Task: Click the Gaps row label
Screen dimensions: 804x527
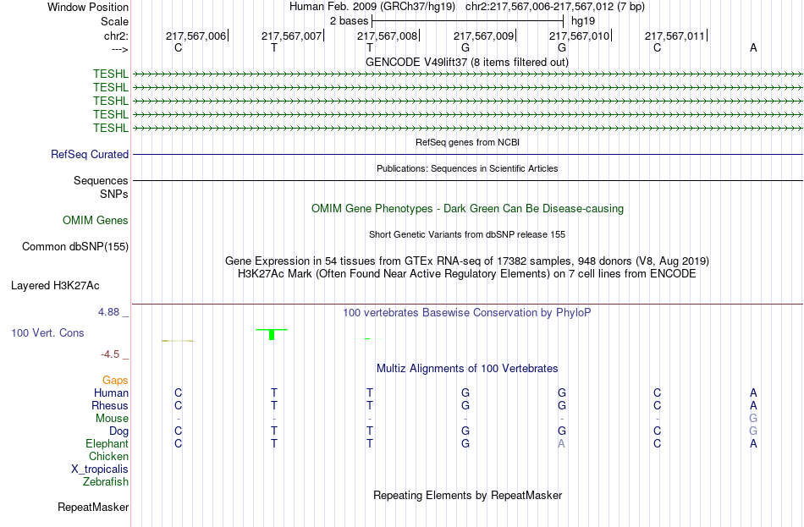Action: (115, 381)
